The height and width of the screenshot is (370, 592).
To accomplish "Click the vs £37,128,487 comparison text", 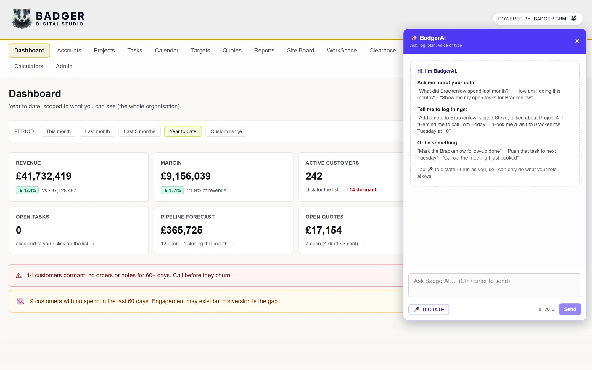I will [x=59, y=191].
